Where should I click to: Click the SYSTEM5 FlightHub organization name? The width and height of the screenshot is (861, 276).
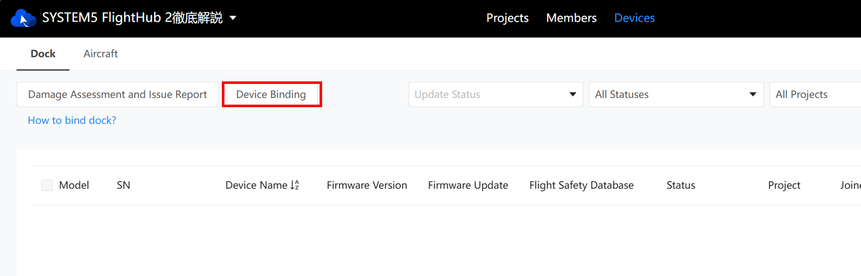point(132,18)
